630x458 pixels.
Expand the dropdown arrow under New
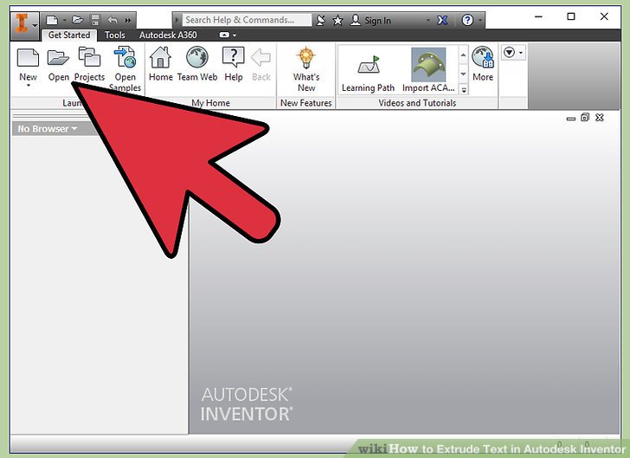click(28, 86)
